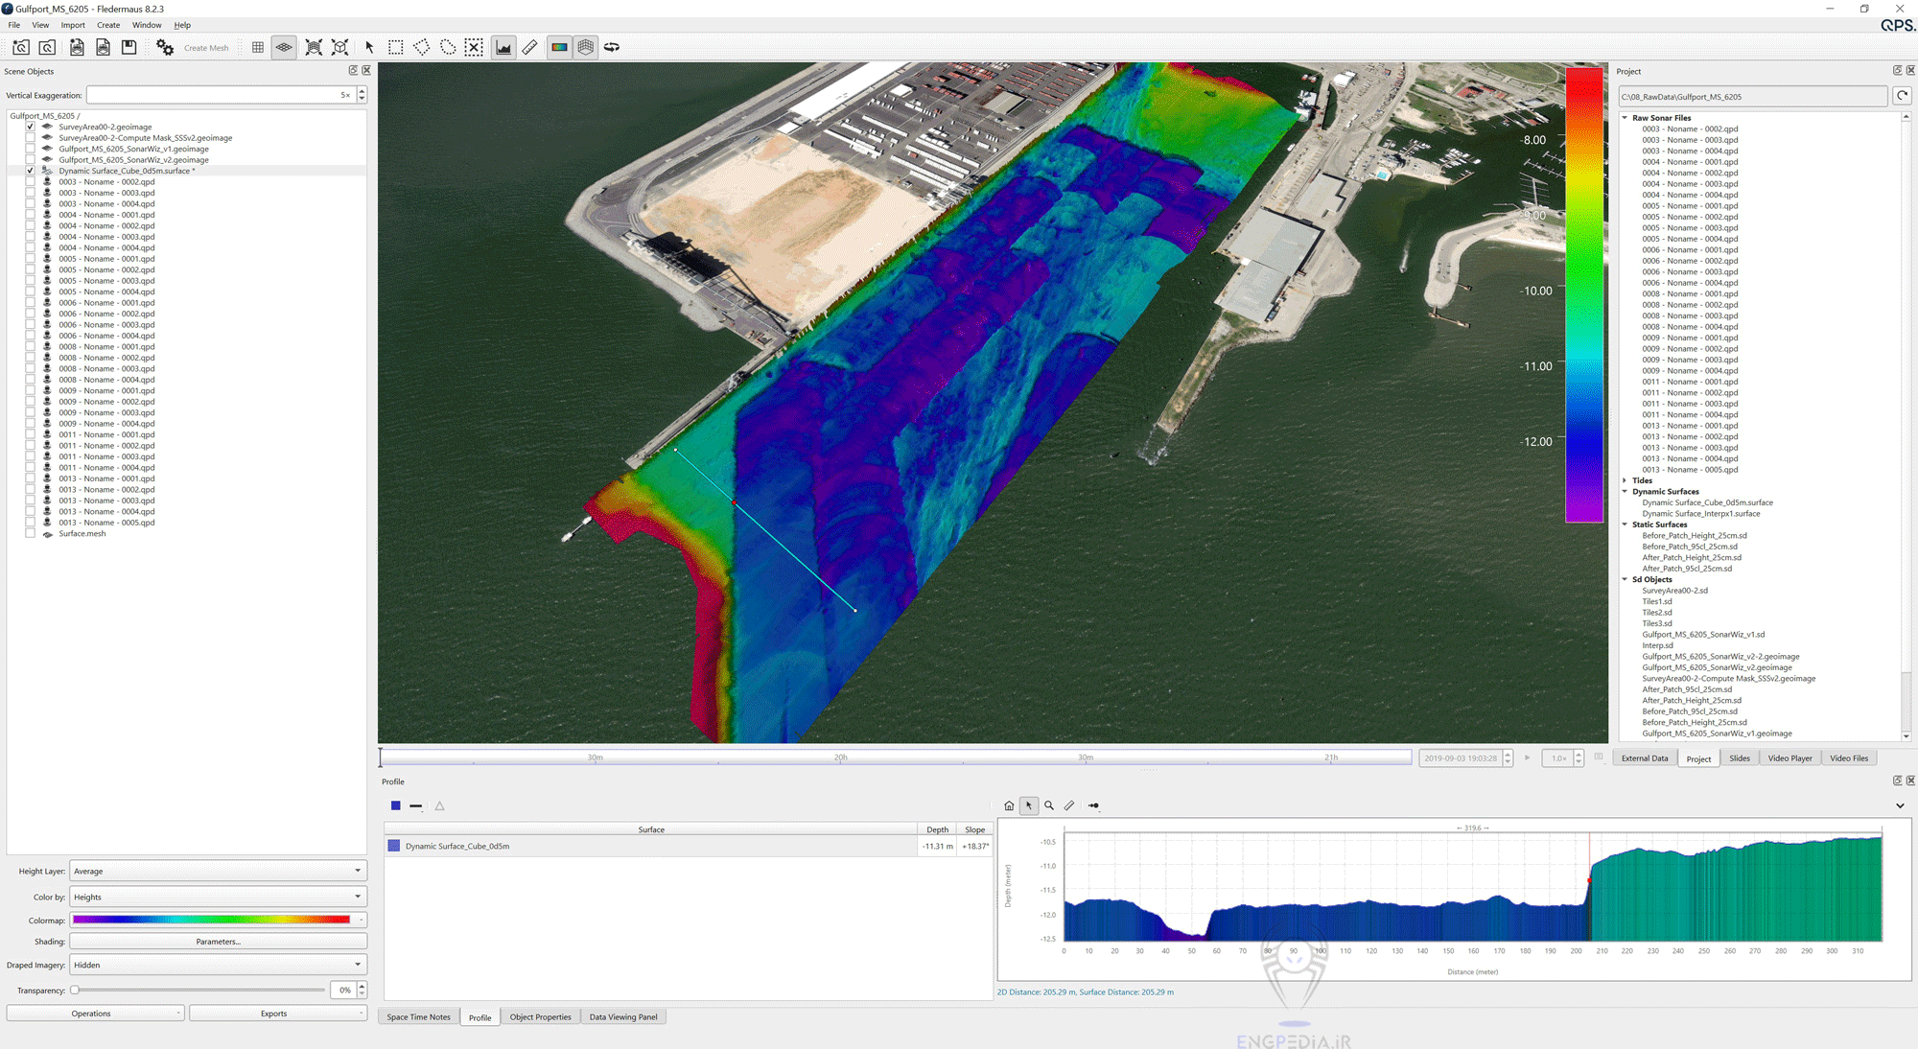1918x1049 pixels.
Task: Click the home reset icon in Profile panel
Action: [1009, 805]
